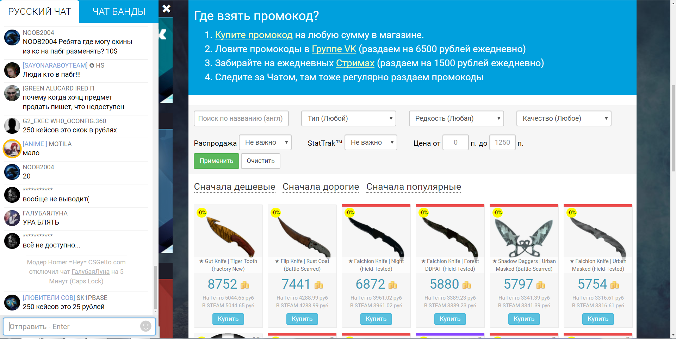
Task: Sort by Сначала дорогие
Action: tap(321, 187)
